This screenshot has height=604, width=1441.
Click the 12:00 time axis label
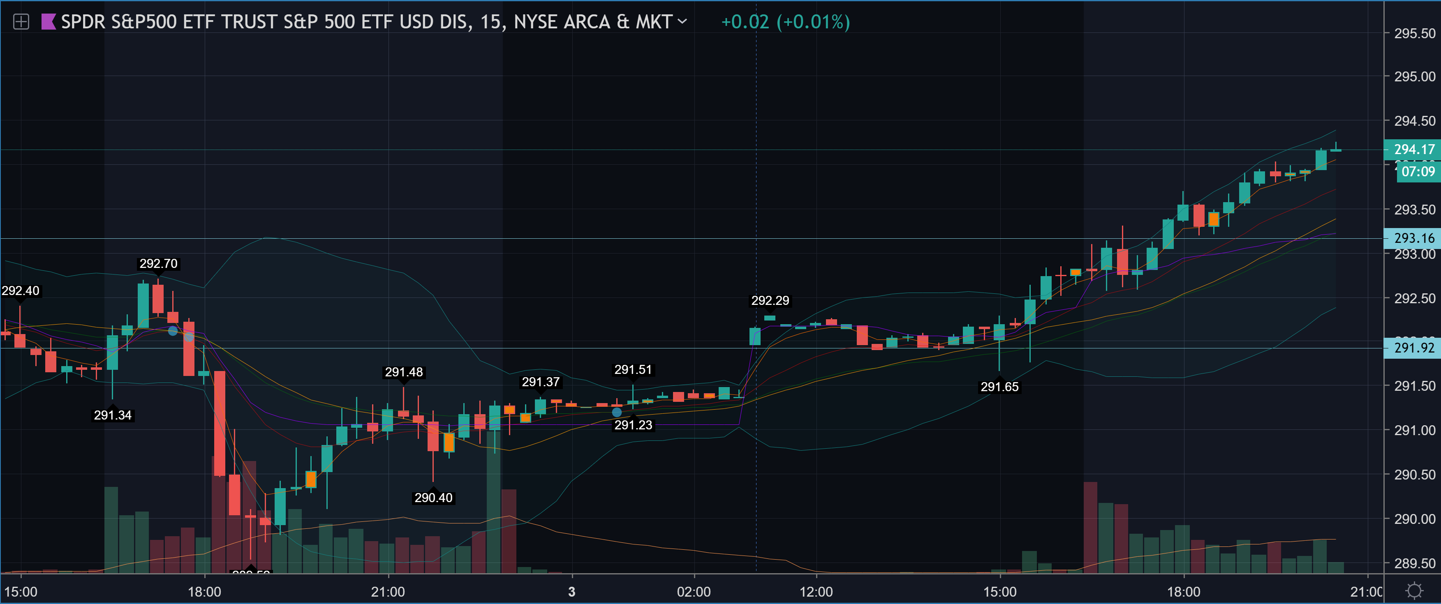coord(816,592)
